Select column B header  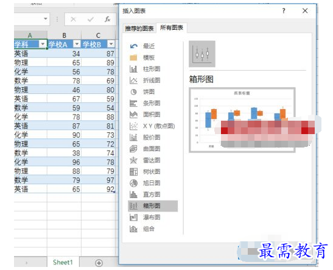(x=64, y=35)
